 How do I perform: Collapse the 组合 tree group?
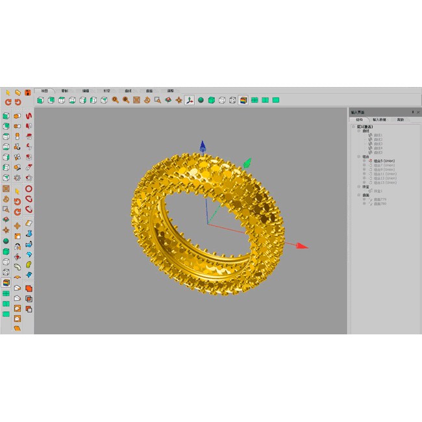[x=359, y=156]
